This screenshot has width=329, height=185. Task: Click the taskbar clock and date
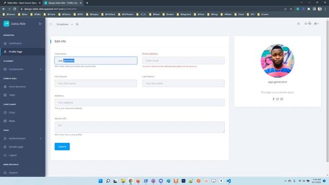[x=317, y=181]
